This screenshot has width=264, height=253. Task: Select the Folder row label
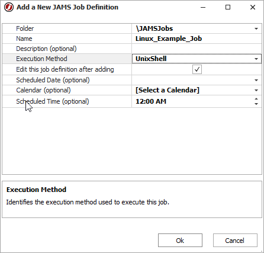click(25, 28)
